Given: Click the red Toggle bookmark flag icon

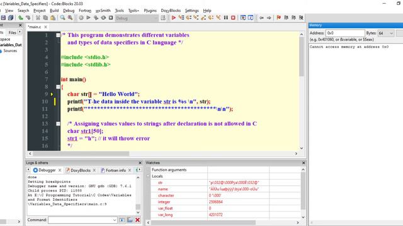Looking at the screenshot, I should point(278,18).
